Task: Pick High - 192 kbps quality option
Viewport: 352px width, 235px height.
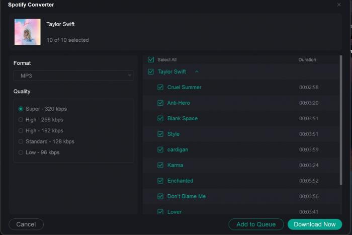Action: click(x=21, y=131)
